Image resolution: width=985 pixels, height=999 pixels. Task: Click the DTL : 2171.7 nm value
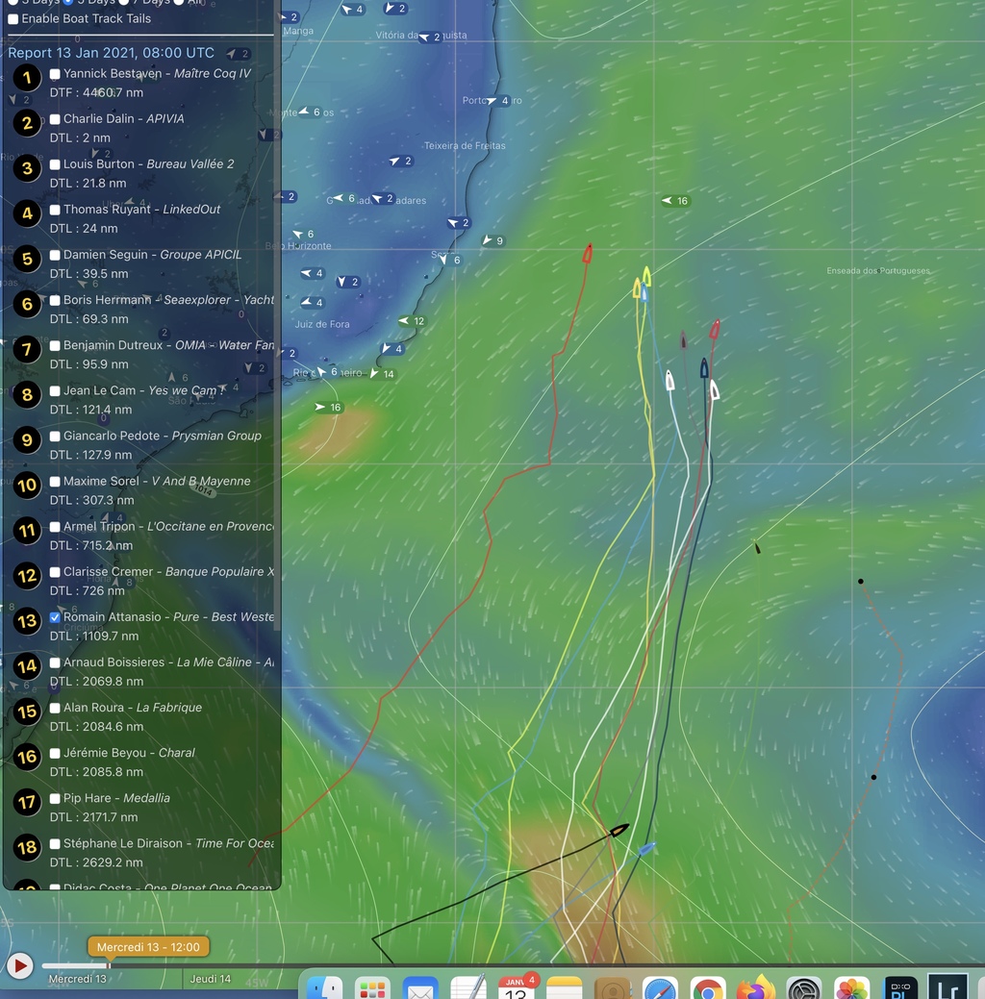click(93, 817)
